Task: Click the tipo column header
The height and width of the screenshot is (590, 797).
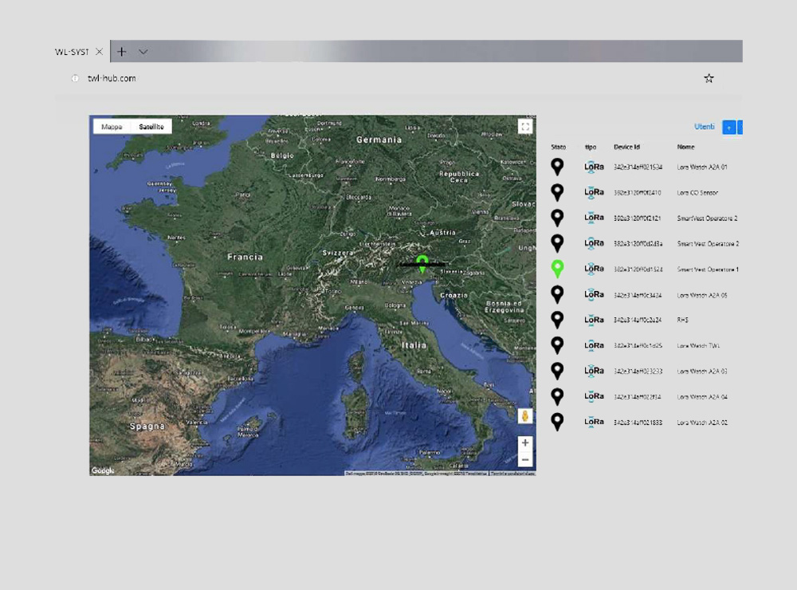Action: pos(591,147)
